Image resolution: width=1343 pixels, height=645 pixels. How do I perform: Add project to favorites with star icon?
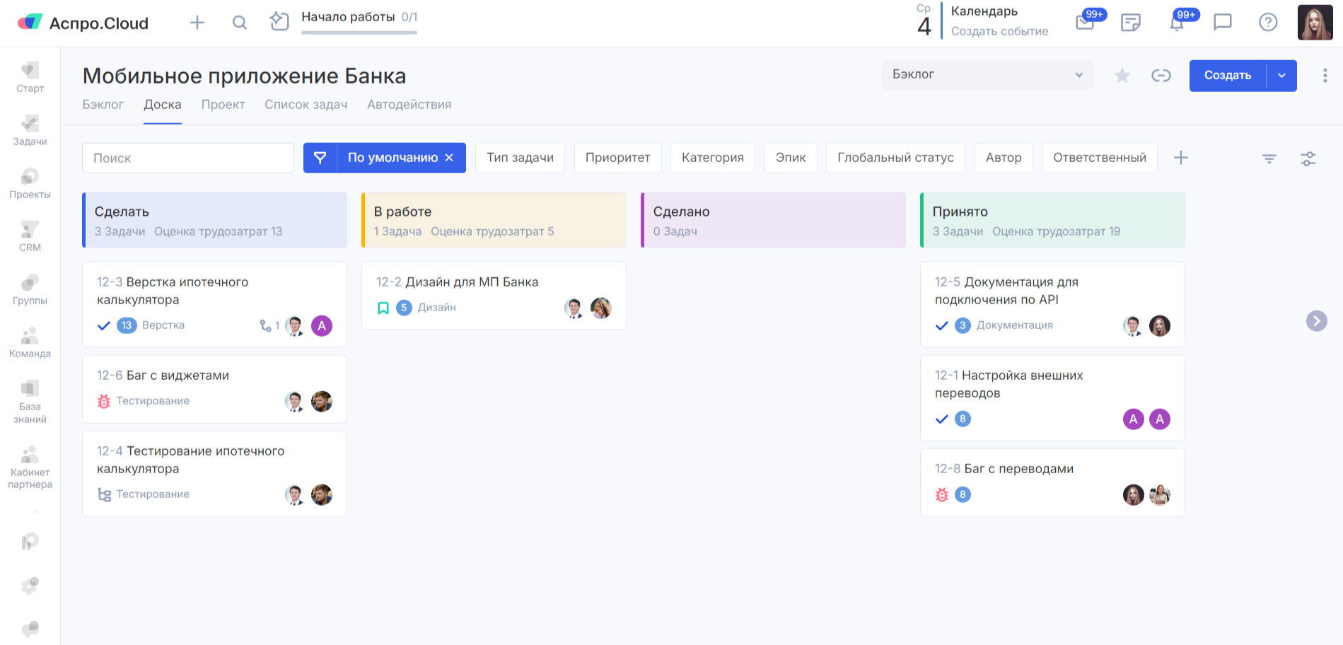click(x=1122, y=76)
